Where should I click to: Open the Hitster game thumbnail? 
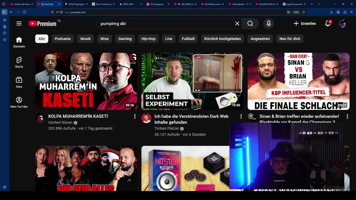185,168
